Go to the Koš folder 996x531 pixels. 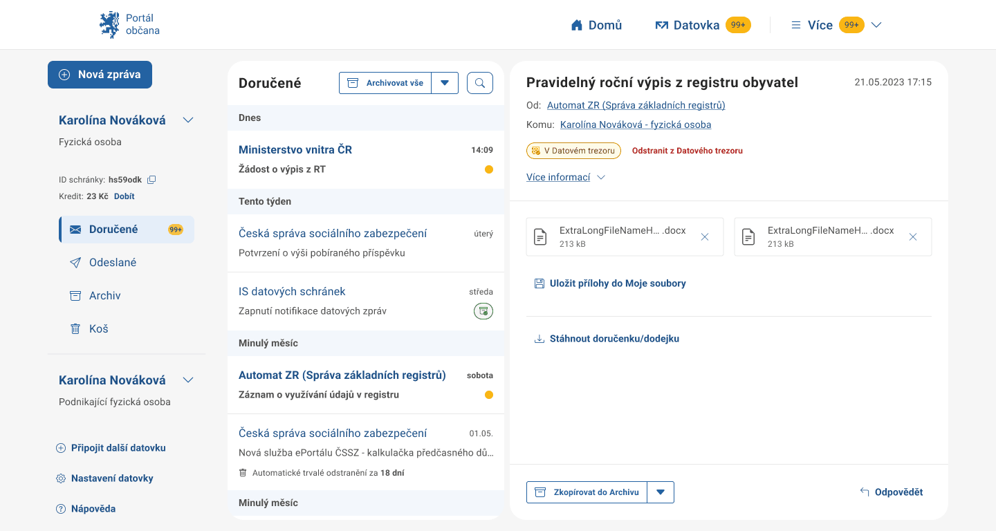(x=98, y=329)
